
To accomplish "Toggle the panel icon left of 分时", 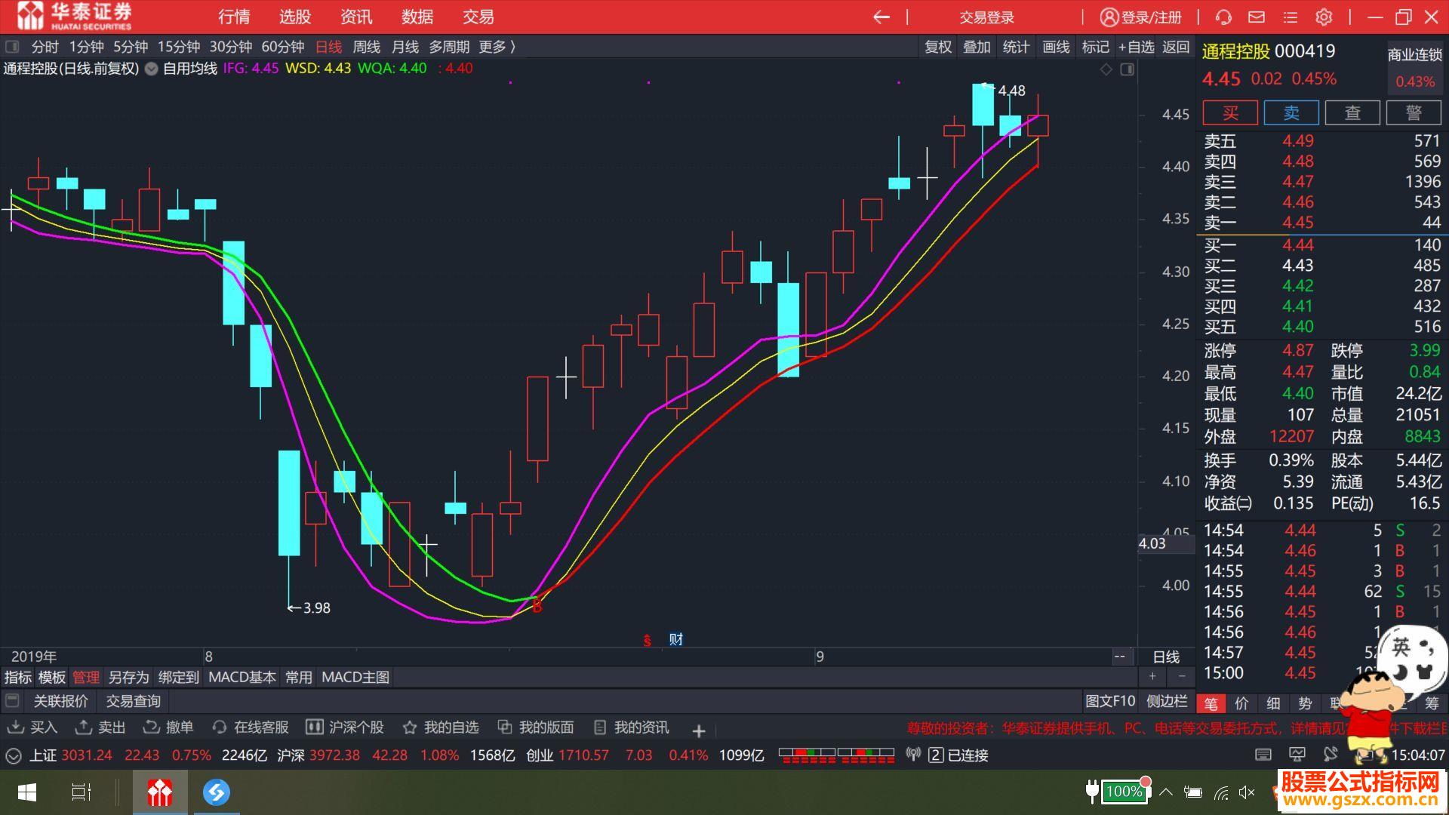I will (x=12, y=47).
